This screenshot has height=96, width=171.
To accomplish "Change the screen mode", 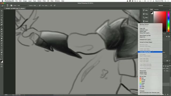I will coord(2,66).
